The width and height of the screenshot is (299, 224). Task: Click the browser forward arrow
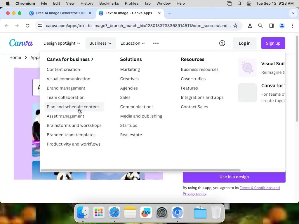pyautogui.click(x=17, y=26)
